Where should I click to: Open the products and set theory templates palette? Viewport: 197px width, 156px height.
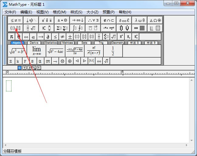[x=124, y=28]
